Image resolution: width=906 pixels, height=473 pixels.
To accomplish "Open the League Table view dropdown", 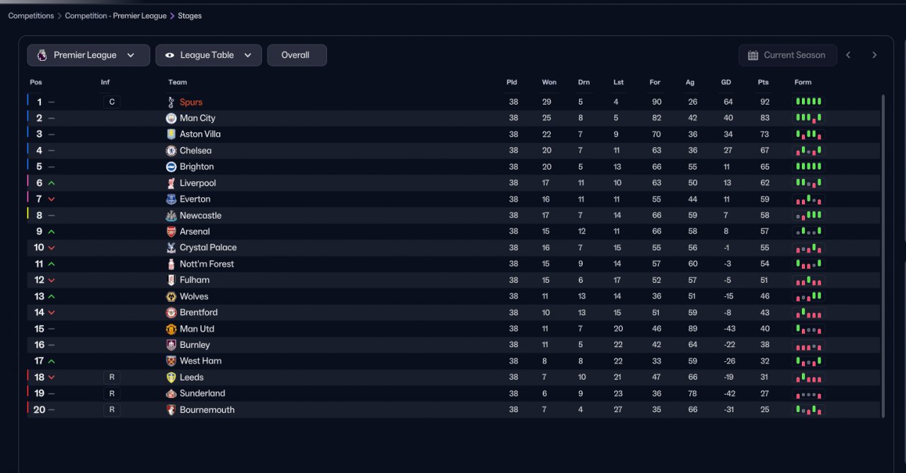I will (x=209, y=55).
